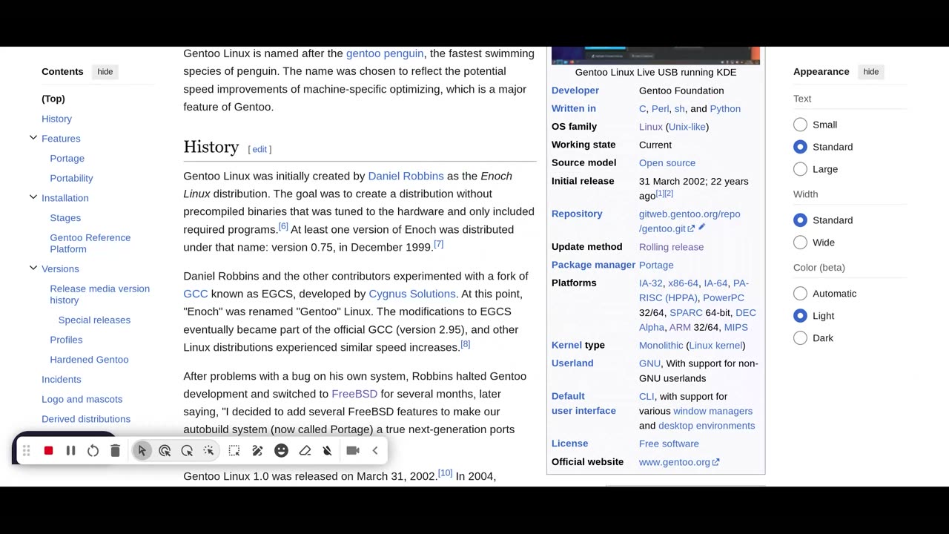Open the gentoo penguin link
Viewport: 949px width, 534px height.
(x=385, y=53)
